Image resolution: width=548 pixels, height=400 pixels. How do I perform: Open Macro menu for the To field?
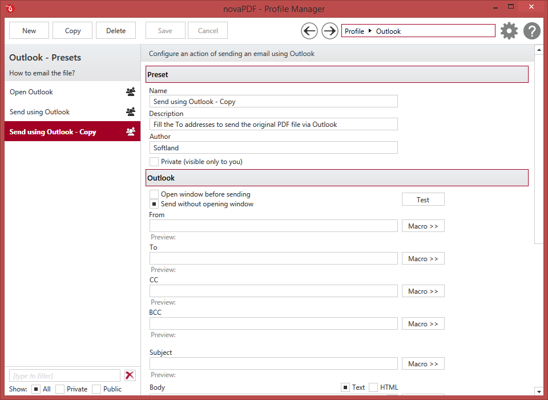click(x=423, y=259)
